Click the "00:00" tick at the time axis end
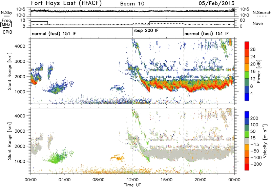The image size is (271, 187). click(x=234, y=180)
